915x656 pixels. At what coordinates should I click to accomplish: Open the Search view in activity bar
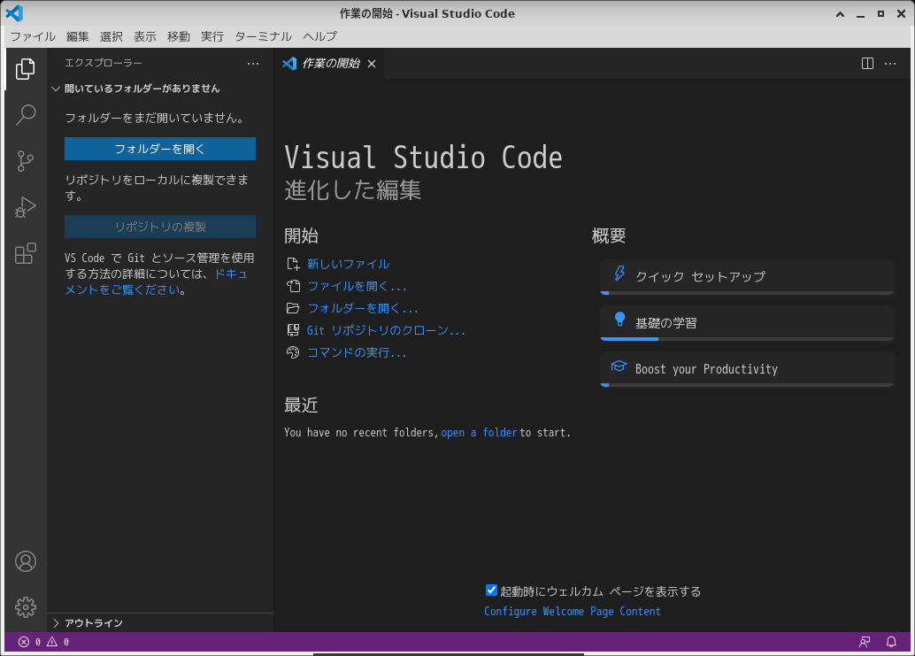click(25, 115)
